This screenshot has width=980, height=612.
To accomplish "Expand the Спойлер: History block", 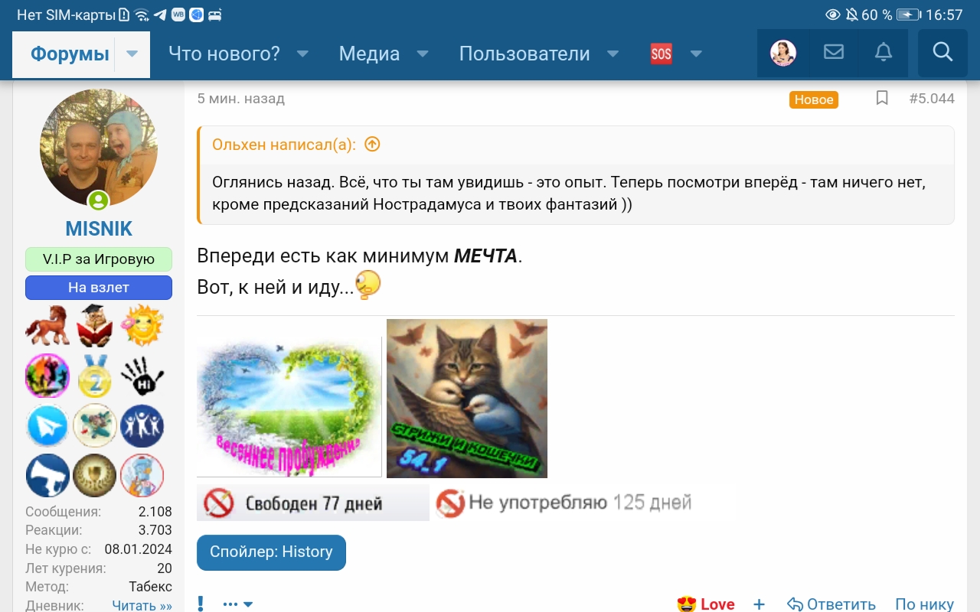I will [x=271, y=552].
